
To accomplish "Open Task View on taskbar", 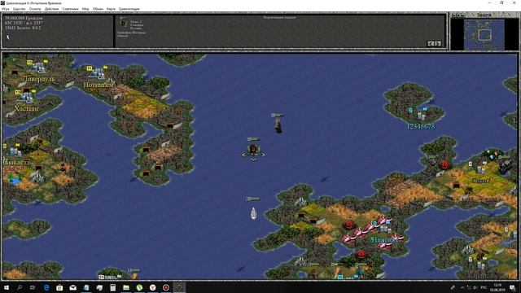I will coord(33,287).
